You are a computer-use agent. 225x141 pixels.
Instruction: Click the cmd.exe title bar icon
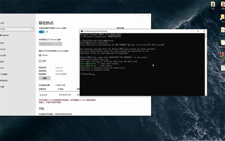pos(82,31)
